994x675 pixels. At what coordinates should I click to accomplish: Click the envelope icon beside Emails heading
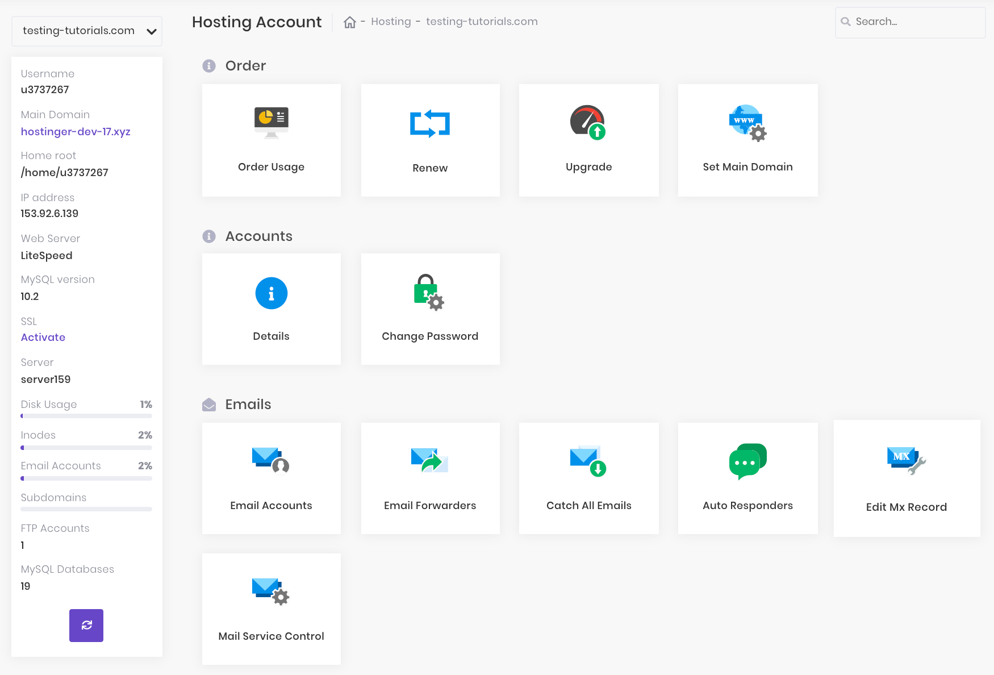209,405
